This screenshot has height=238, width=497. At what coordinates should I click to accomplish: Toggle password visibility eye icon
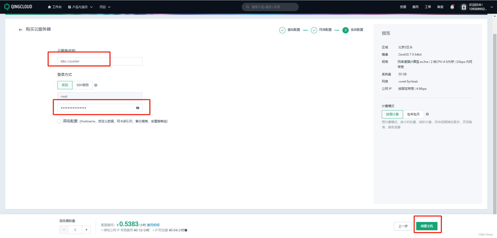point(138,108)
